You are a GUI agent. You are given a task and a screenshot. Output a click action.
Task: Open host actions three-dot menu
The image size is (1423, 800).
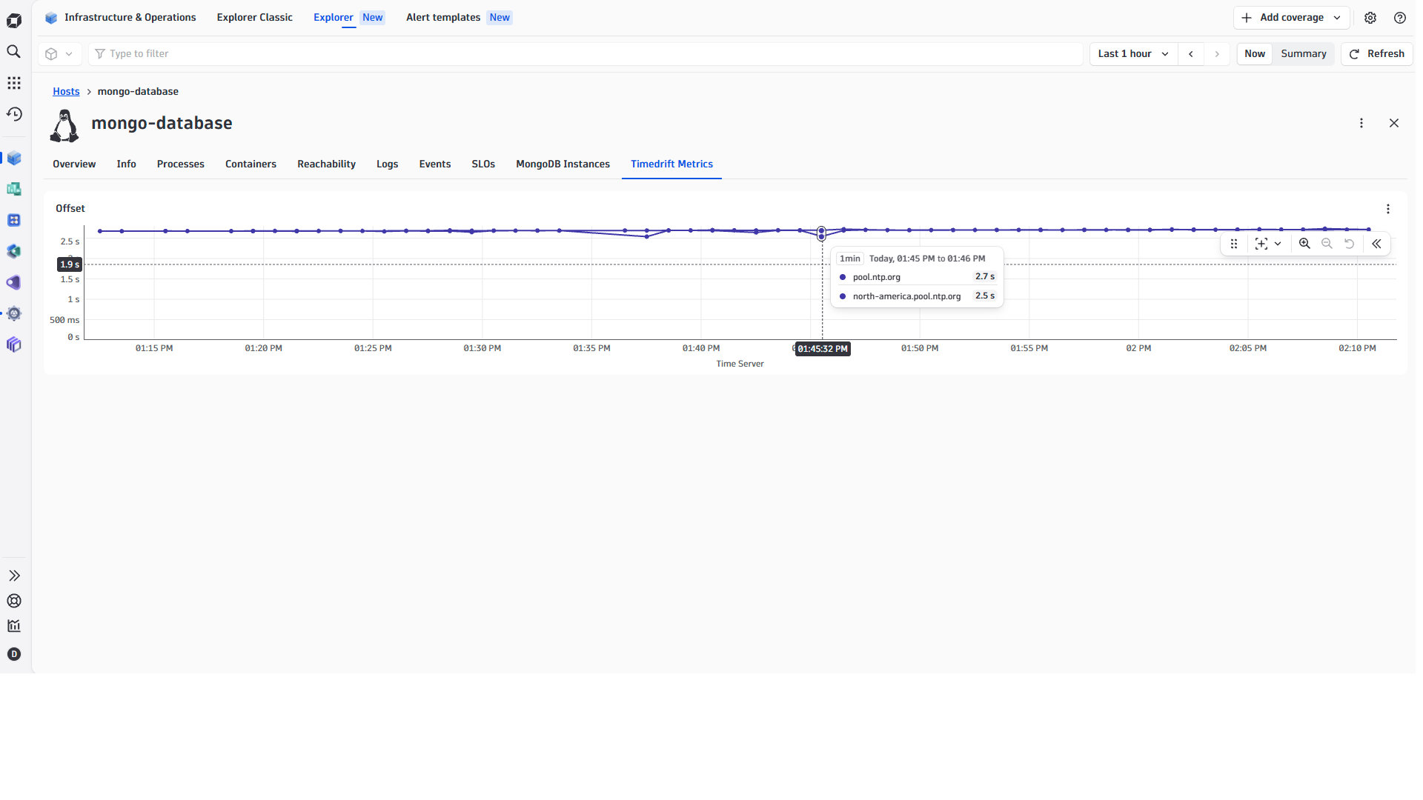click(1361, 124)
